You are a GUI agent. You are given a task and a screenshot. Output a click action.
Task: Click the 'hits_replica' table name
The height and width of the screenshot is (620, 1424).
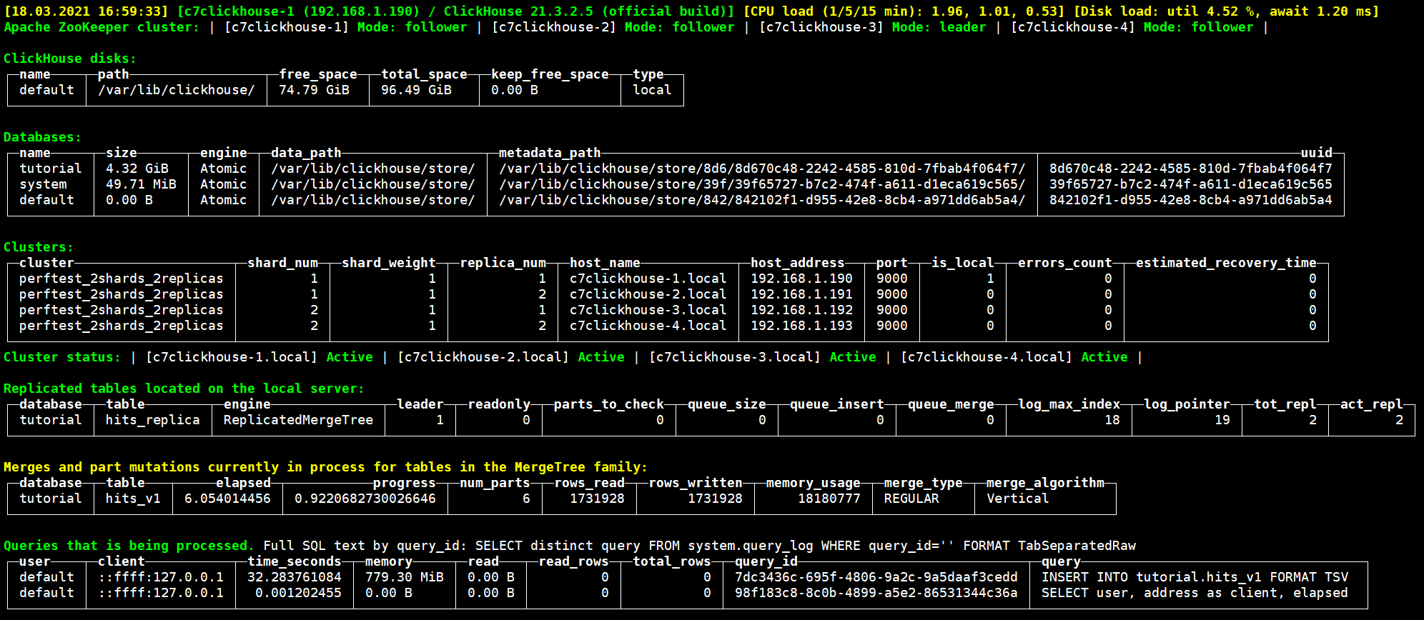pos(152,420)
